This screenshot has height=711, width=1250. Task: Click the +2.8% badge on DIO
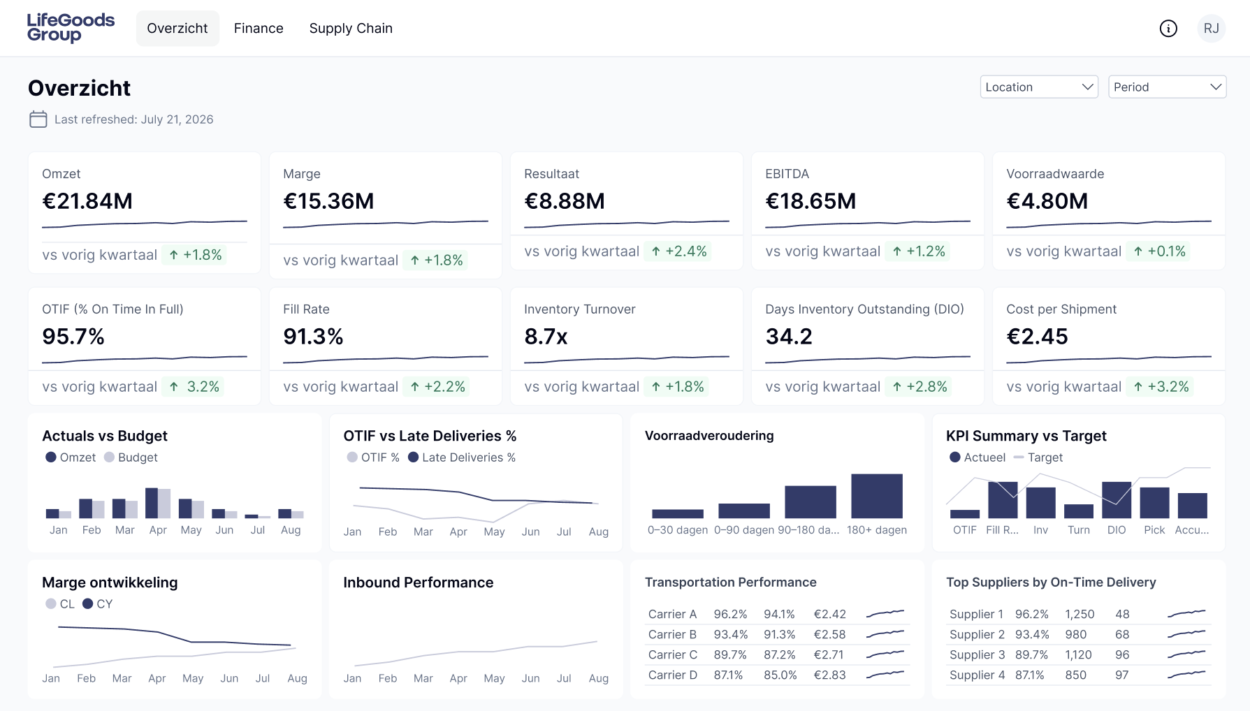(x=920, y=387)
